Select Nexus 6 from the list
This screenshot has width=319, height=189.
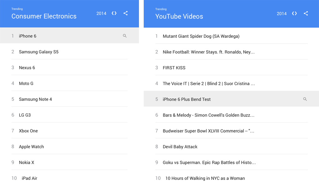27,68
